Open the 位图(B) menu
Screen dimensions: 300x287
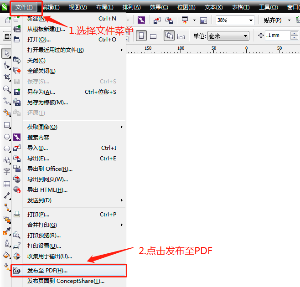click(x=186, y=7)
